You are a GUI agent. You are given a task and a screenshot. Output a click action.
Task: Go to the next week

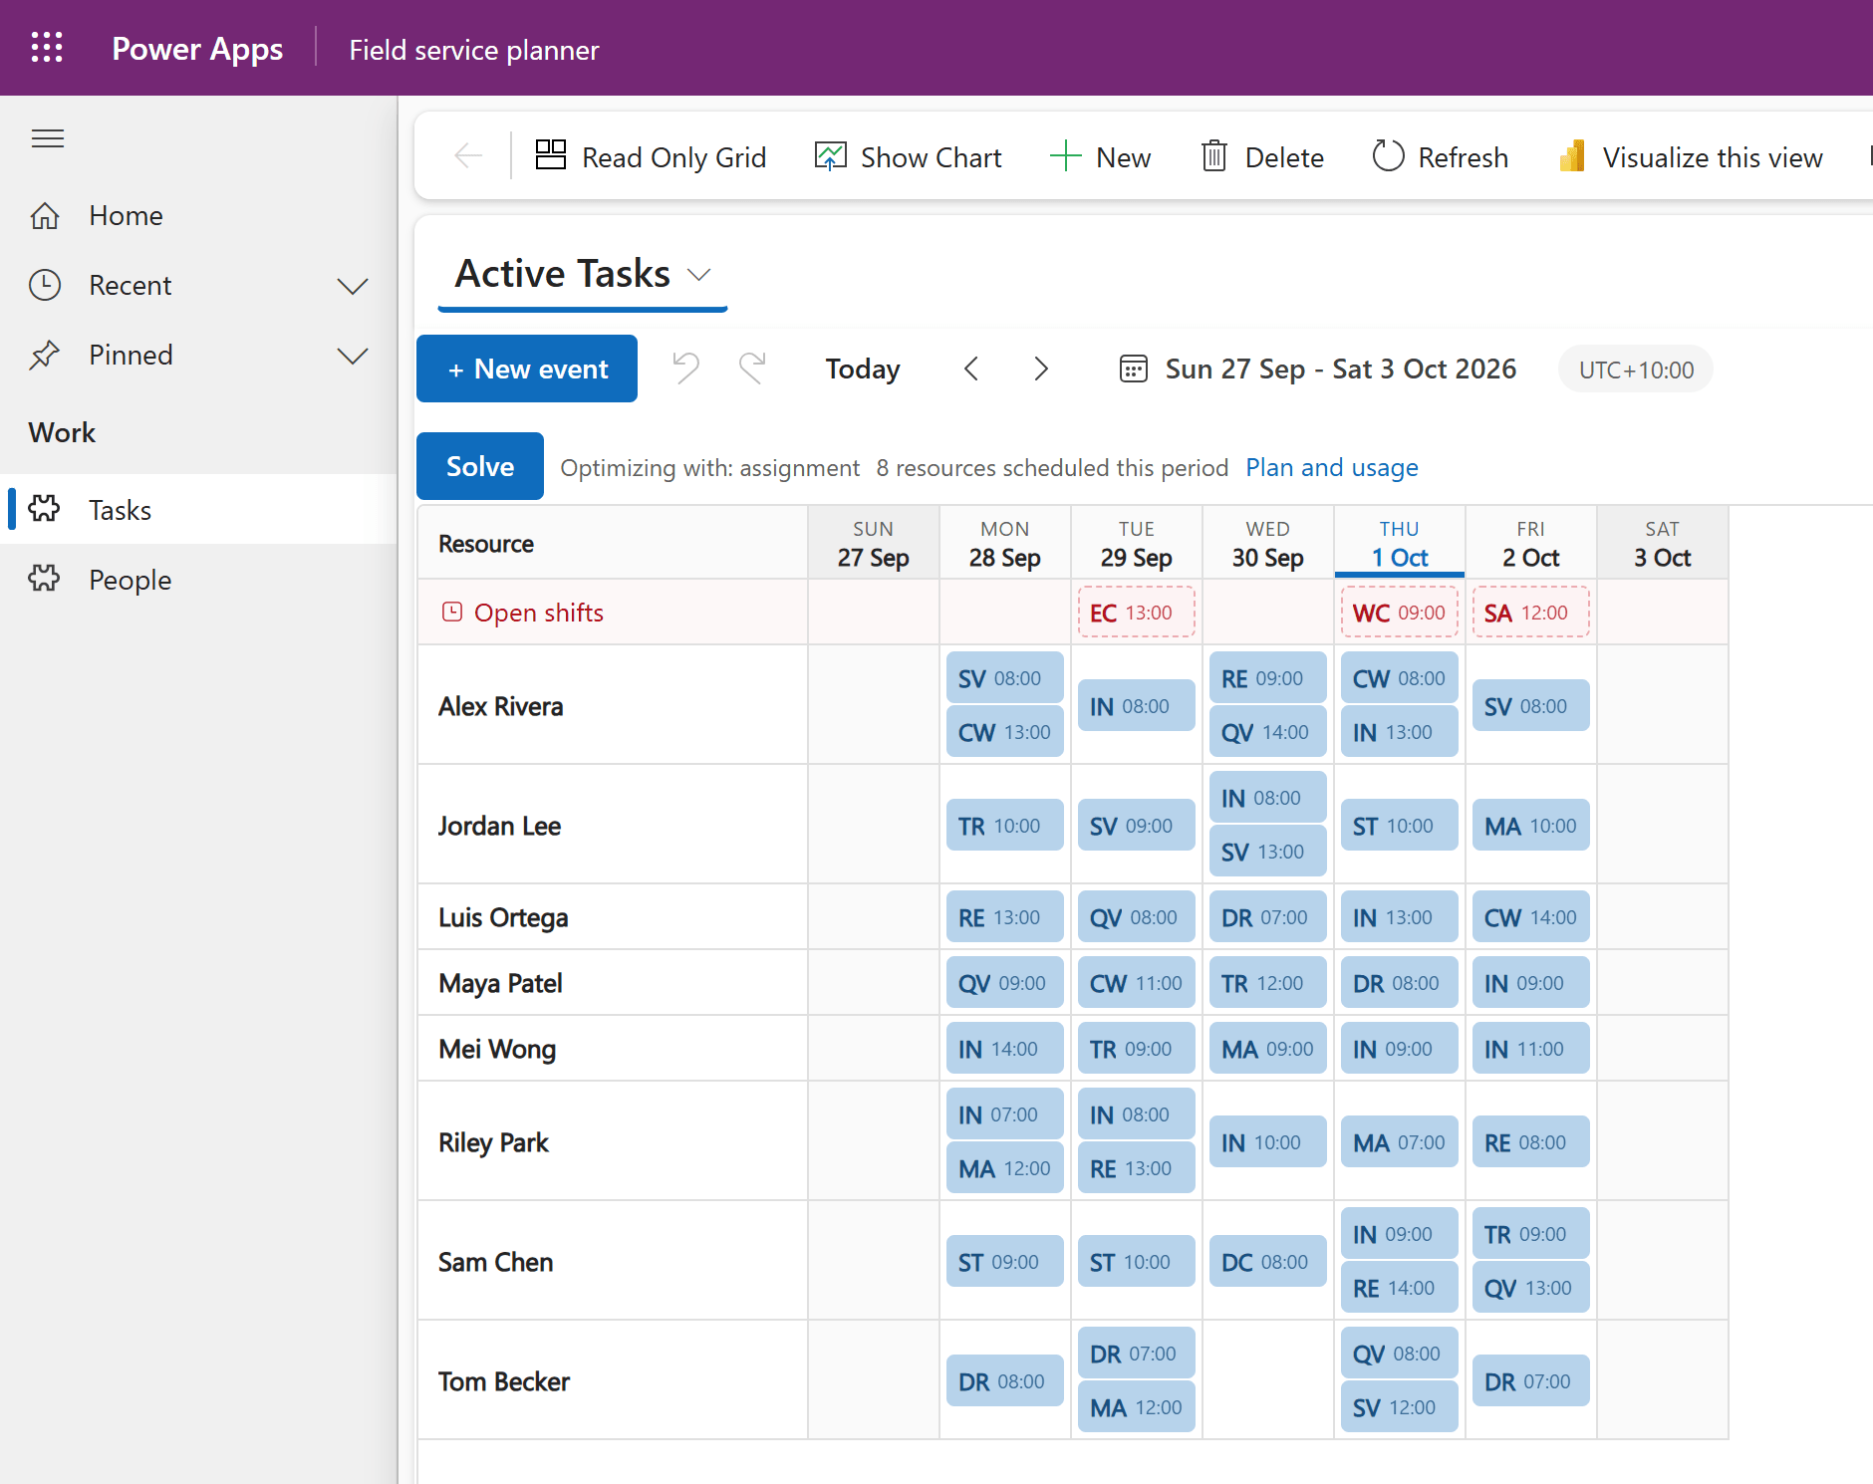[x=1041, y=369]
